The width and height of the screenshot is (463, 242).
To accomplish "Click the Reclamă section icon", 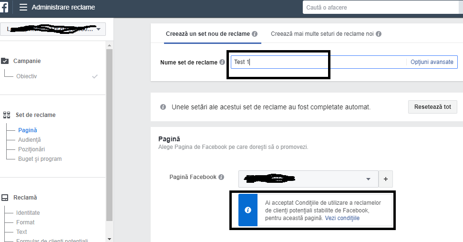I will click(x=5, y=198).
